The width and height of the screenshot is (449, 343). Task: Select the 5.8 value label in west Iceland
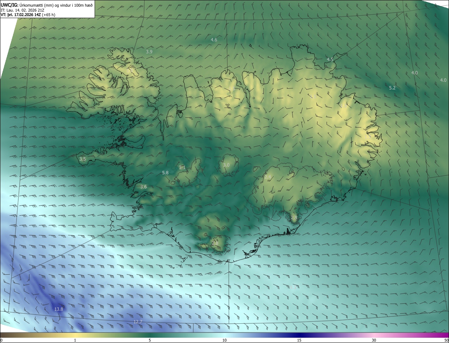tap(165, 173)
